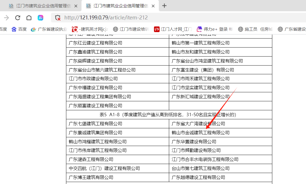The image size is (306, 184).
Task: Click the cell 中交四航（江门）建设工程有限公司
Action: tap(118, 168)
